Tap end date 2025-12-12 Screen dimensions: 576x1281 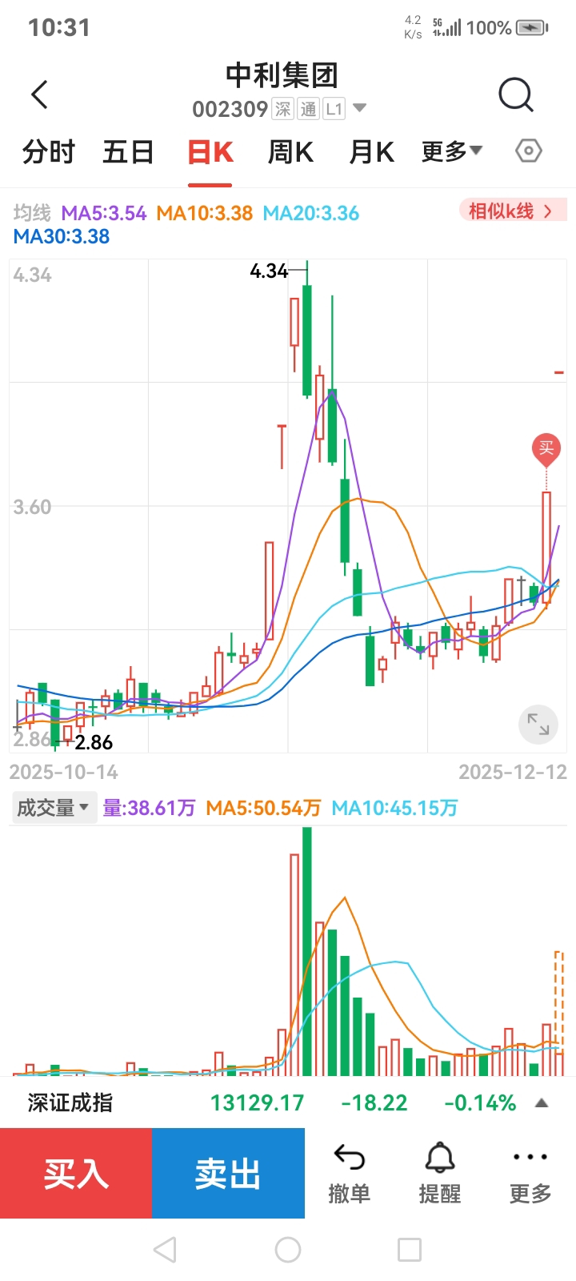(513, 772)
